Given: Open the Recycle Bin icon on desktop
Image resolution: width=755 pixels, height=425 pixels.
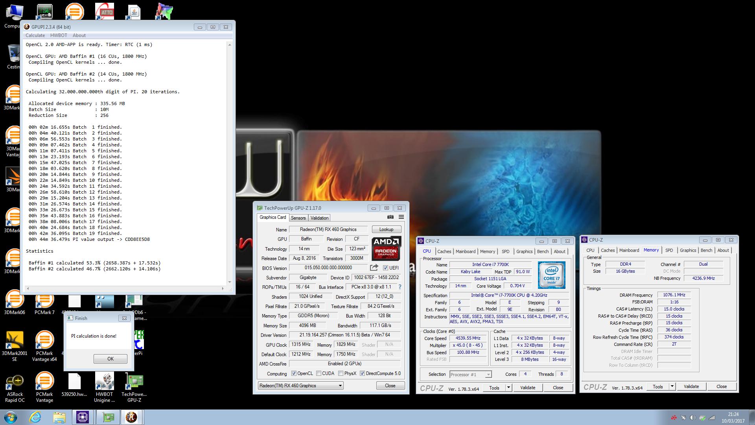Looking at the screenshot, I should (13, 56).
